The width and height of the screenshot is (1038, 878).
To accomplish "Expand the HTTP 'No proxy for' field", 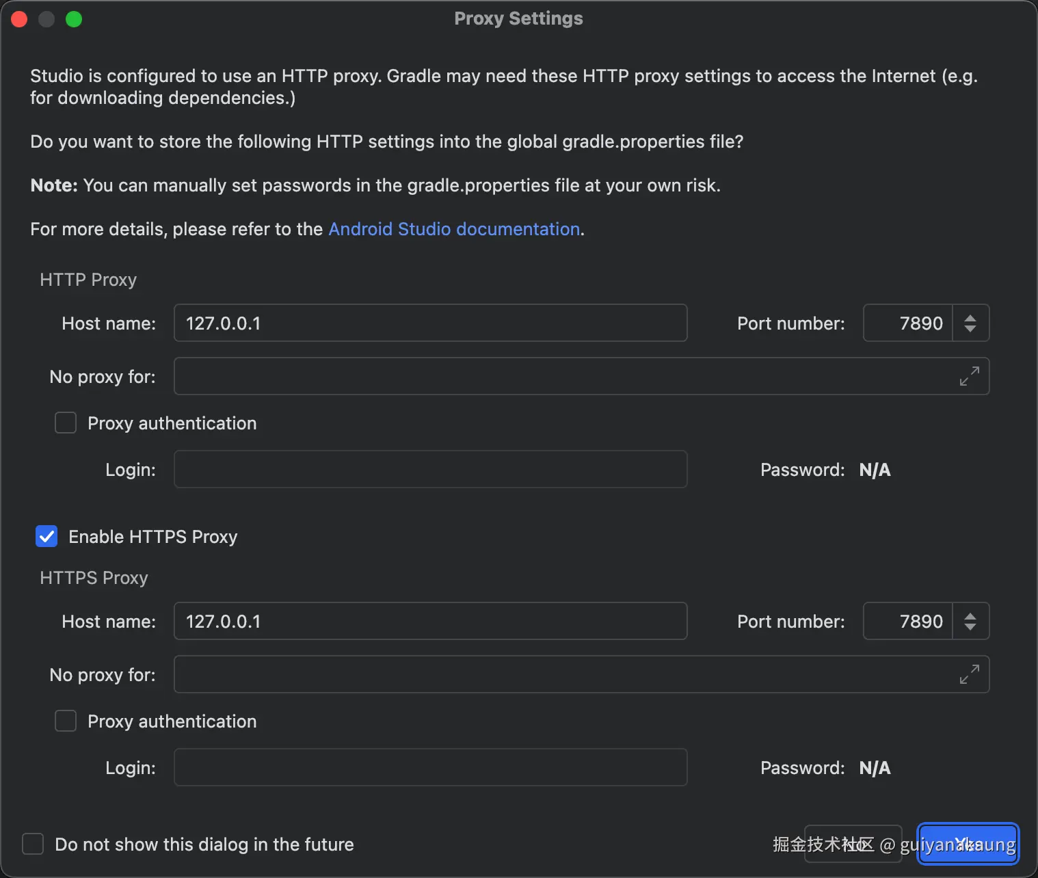I will coord(969,376).
